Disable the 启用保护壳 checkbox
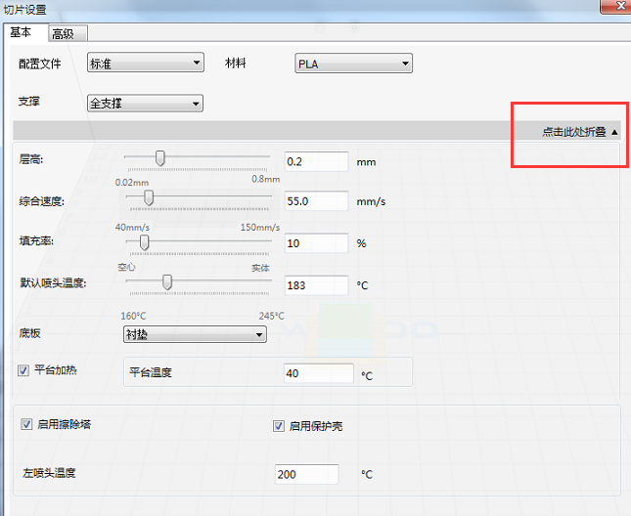 coord(279,426)
